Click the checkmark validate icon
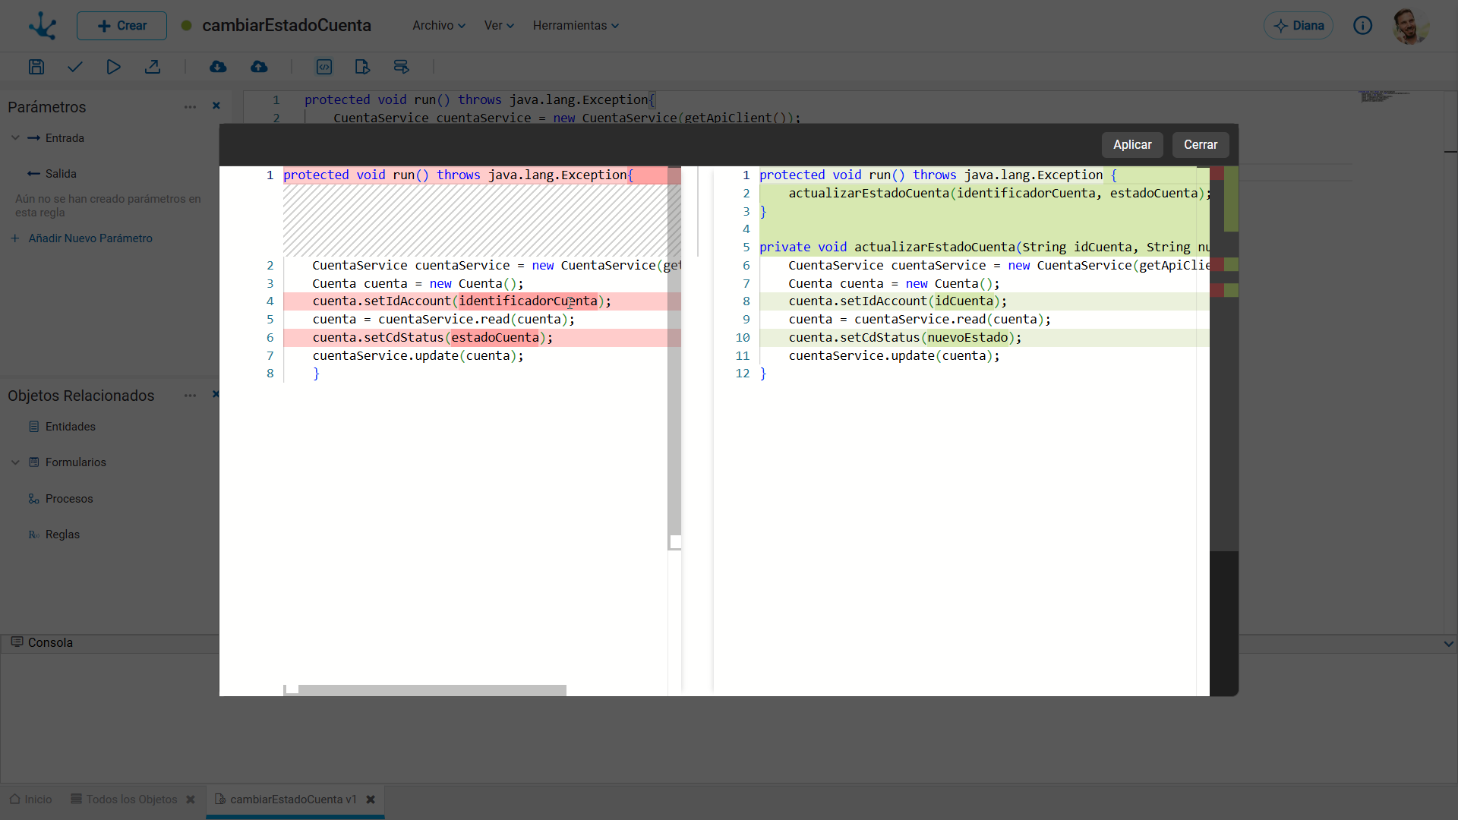 (x=74, y=67)
